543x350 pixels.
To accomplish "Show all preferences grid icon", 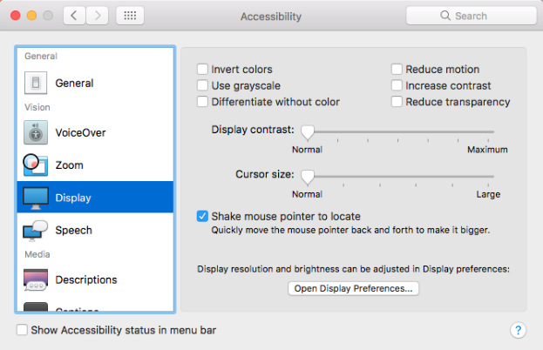I will tap(130, 16).
